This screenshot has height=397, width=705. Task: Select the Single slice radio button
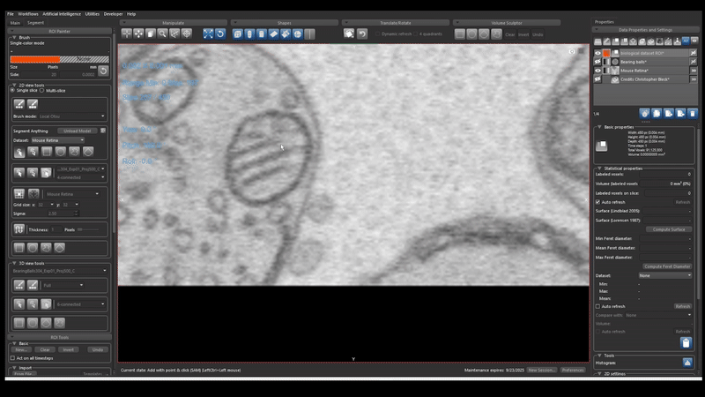12,91
